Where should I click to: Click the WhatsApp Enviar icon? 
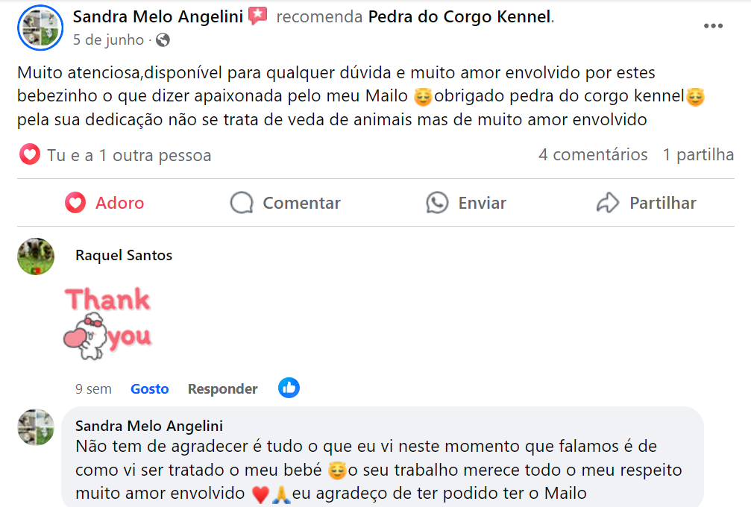pos(437,203)
